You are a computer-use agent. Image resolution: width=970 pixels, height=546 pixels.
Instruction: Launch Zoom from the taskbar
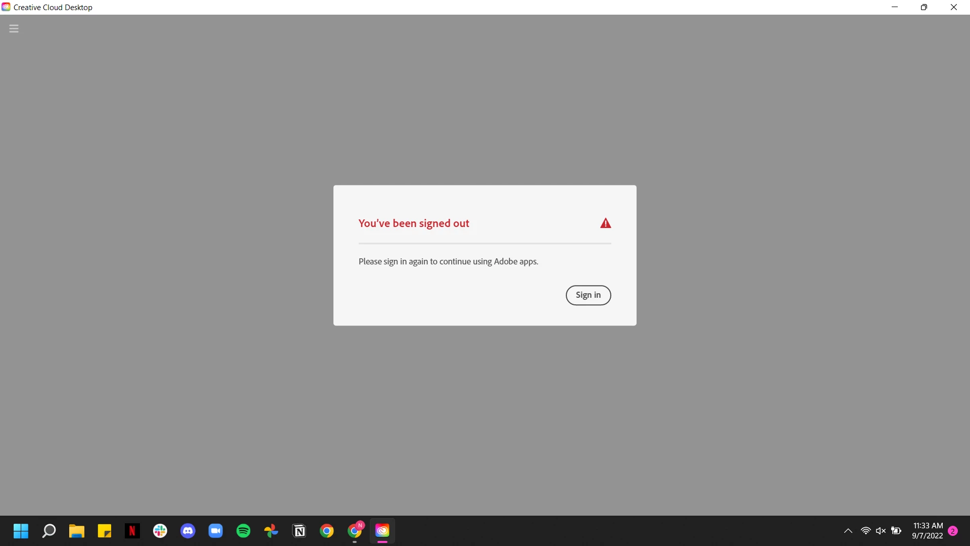tap(216, 531)
